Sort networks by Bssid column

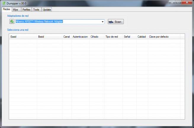pyautogui.click(x=49, y=37)
